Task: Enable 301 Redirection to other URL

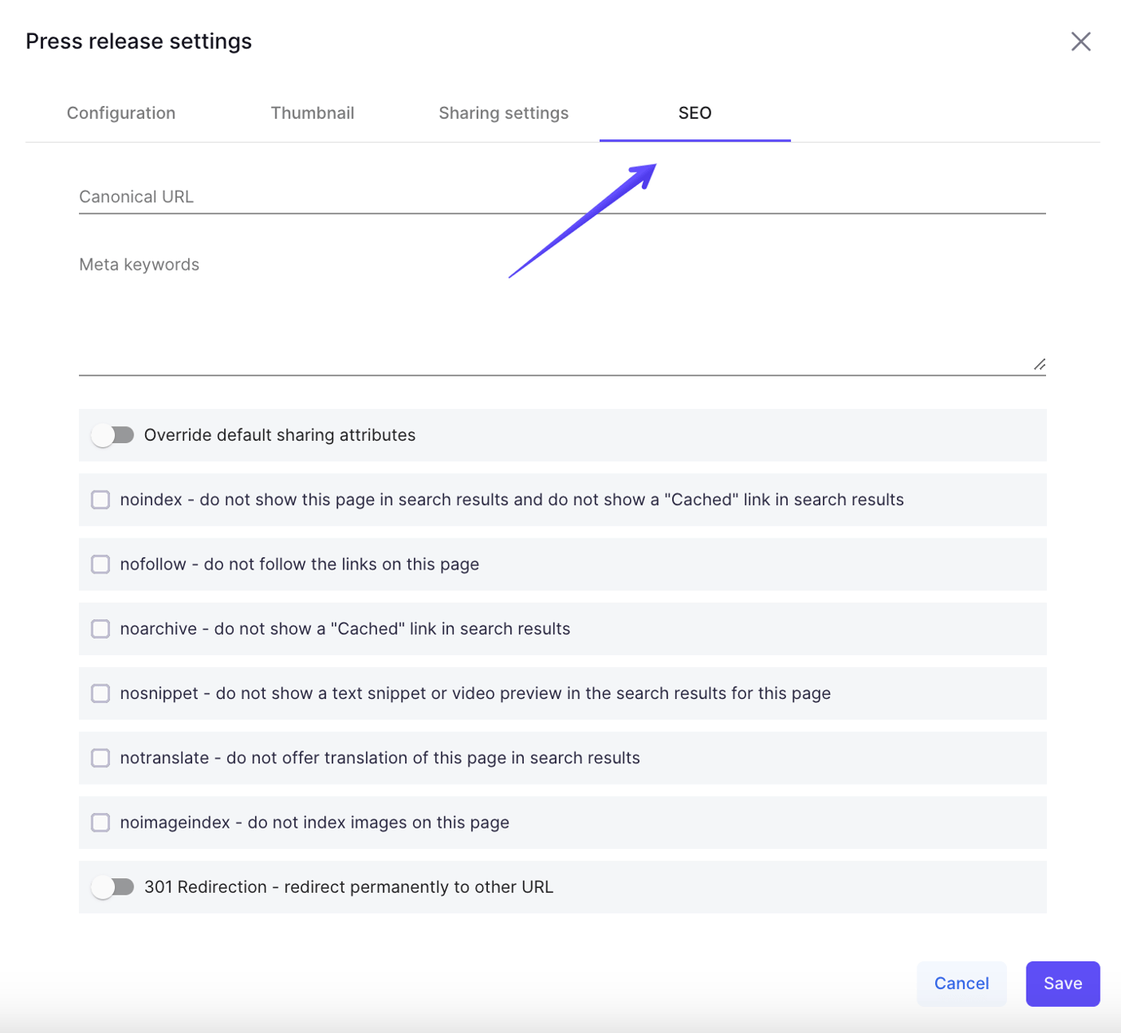Action: click(x=113, y=886)
